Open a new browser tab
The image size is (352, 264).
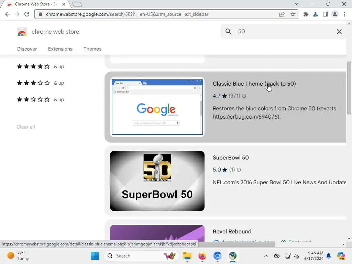(77, 4)
